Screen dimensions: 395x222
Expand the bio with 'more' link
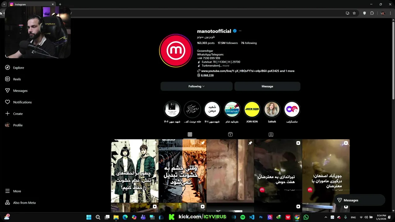[x=226, y=66]
